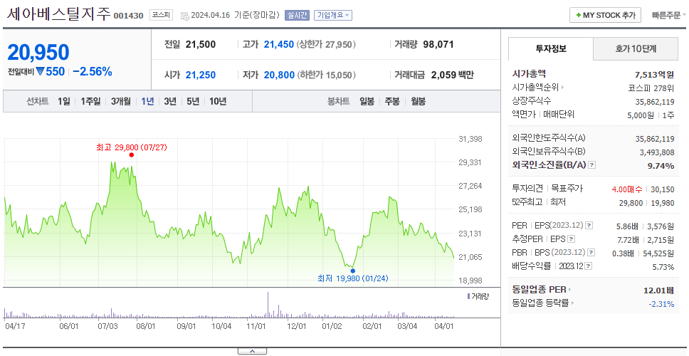Click the arrow icon beside 동일업종 등락률
Viewport: 689px width, 356px height.
tap(572, 303)
